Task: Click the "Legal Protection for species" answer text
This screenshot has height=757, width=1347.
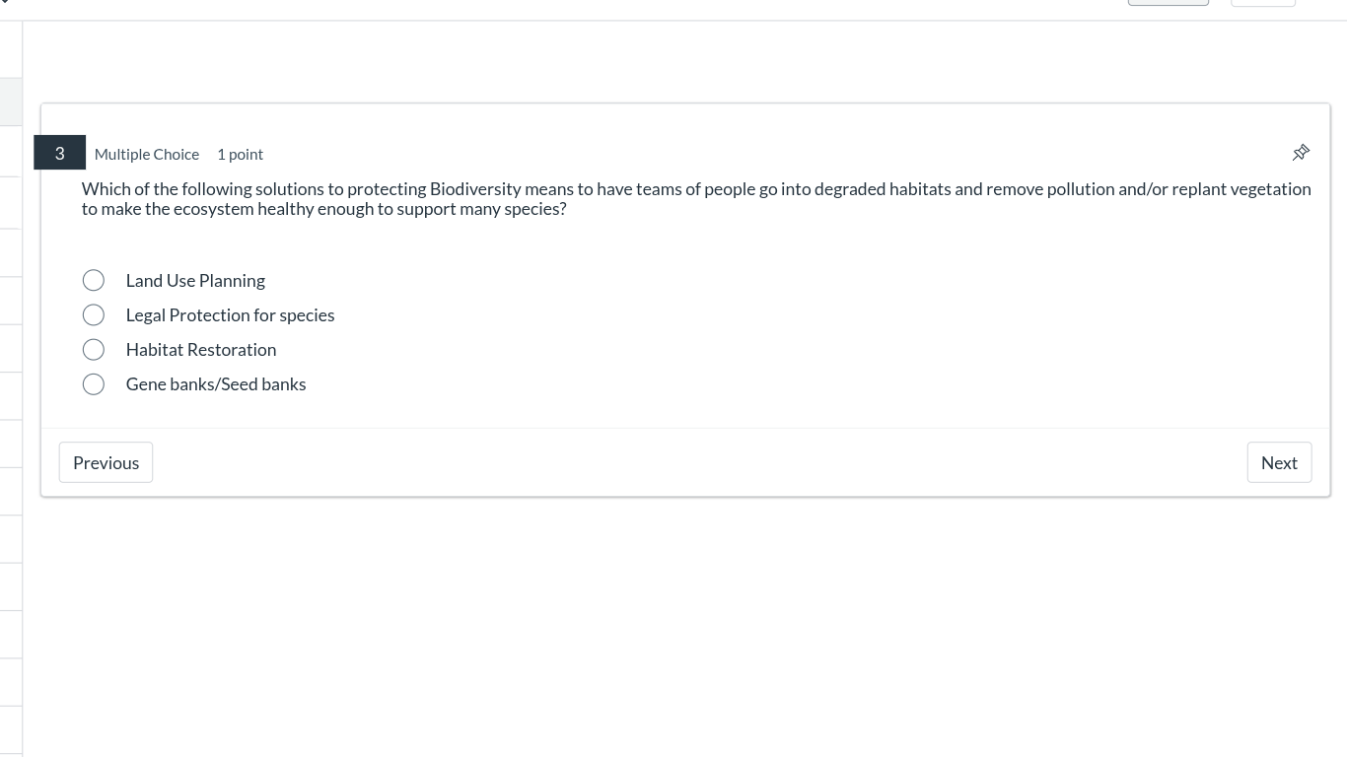Action: 230,315
